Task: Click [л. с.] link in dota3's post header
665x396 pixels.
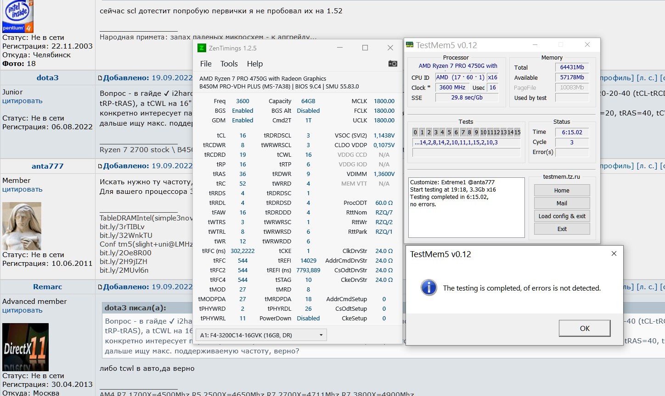Action: tap(647, 78)
